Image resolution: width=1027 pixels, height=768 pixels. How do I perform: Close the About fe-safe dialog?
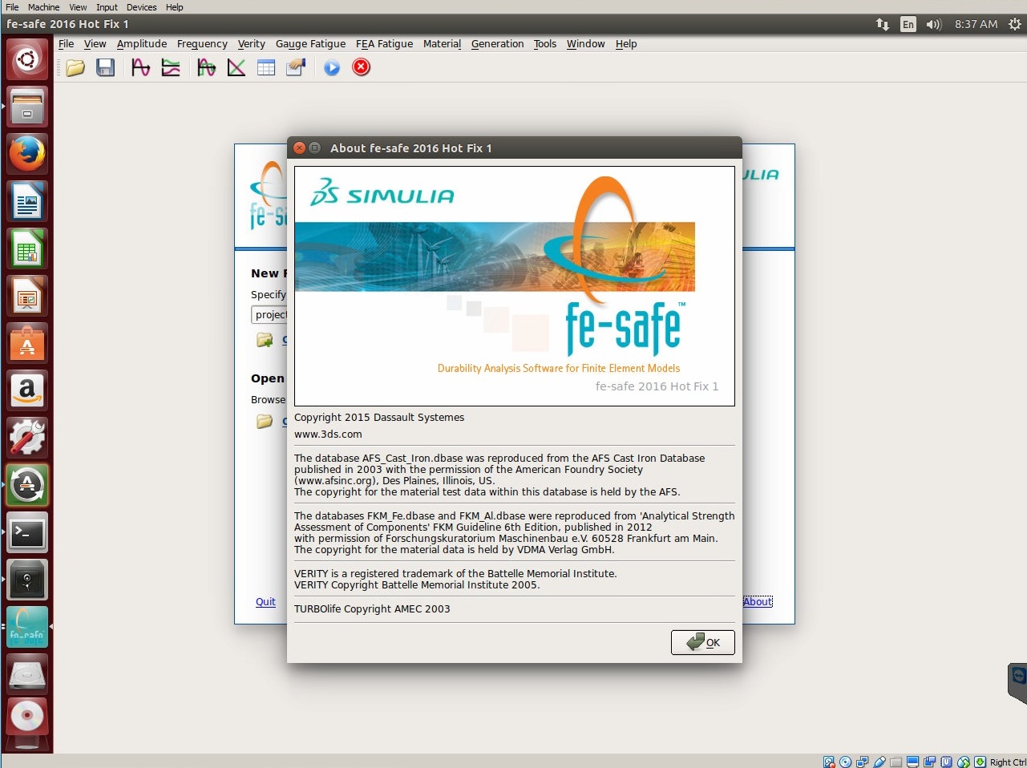pos(299,148)
